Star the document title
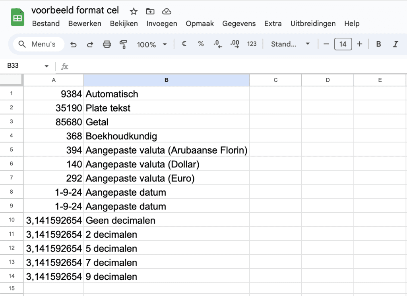Image resolution: width=407 pixels, height=296 pixels. click(134, 11)
